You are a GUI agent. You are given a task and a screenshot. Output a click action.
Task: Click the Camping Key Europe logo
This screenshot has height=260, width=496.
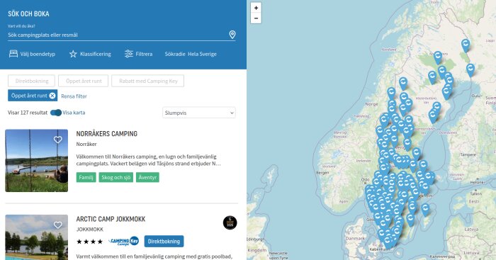124,242
